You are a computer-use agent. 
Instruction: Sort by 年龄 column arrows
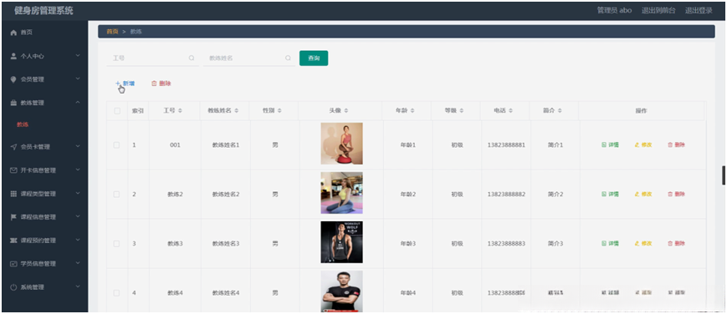click(412, 111)
